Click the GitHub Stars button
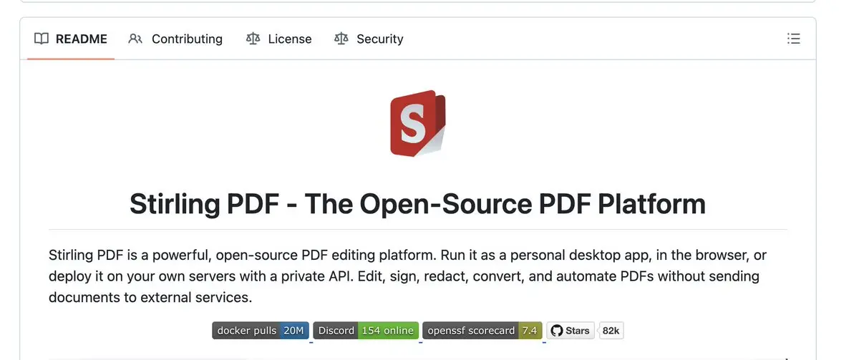Screen dimensions: 859x360 [571, 331]
